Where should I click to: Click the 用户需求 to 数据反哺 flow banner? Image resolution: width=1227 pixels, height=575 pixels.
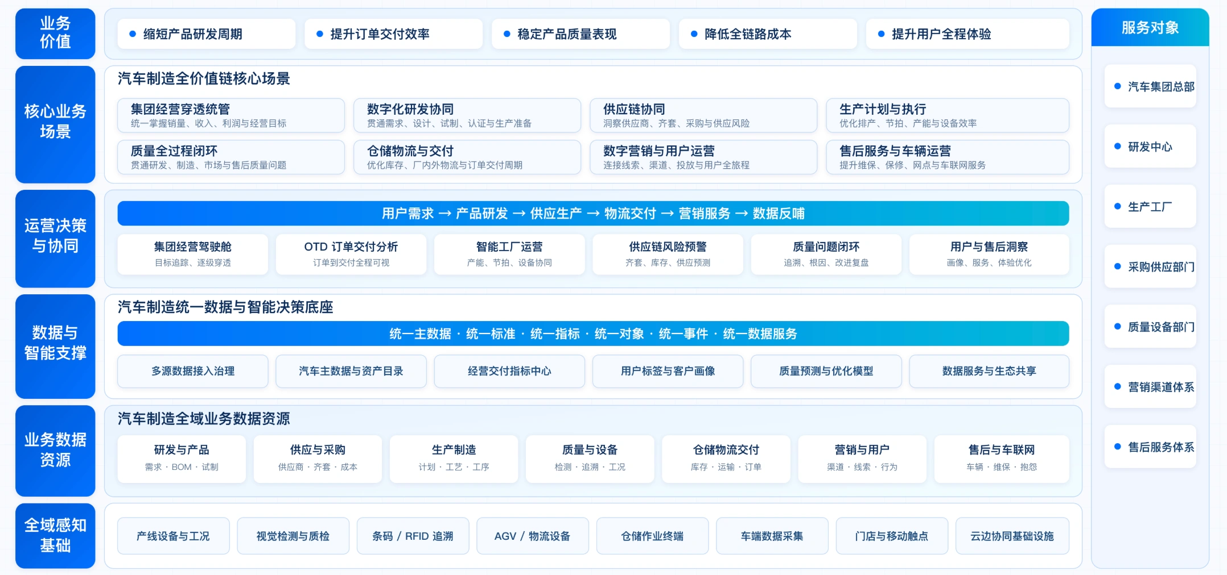coord(593,213)
